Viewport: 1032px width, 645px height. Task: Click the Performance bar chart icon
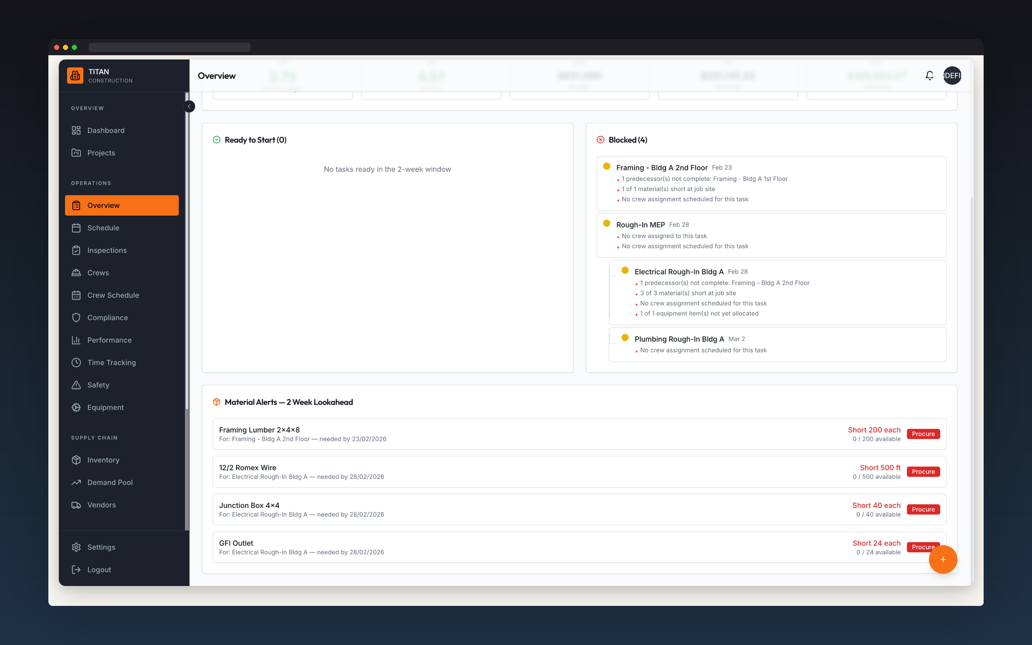(x=76, y=340)
